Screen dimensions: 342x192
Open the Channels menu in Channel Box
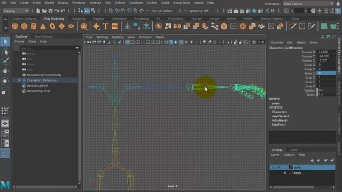tap(277, 43)
